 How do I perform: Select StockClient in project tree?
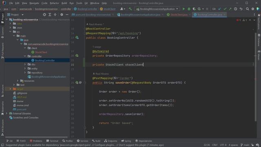pos(41,52)
